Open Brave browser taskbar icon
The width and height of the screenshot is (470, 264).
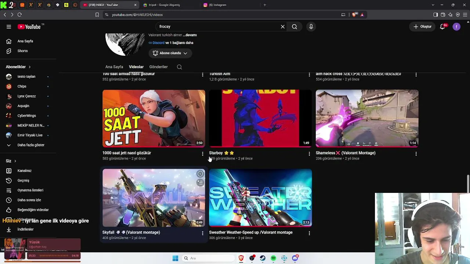pos(241,258)
